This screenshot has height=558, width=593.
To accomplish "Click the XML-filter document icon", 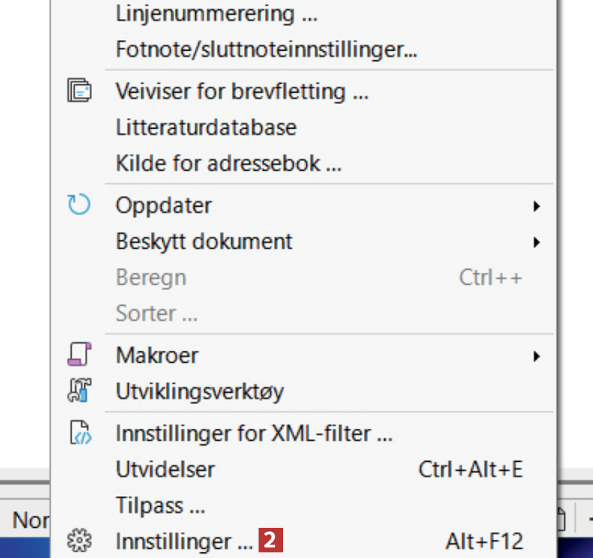I will 79,434.
